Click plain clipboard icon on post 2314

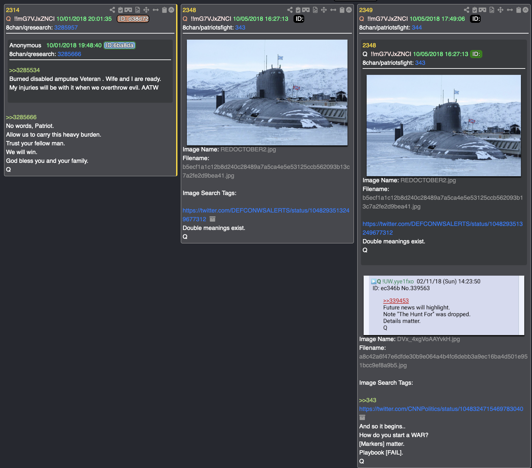point(164,10)
